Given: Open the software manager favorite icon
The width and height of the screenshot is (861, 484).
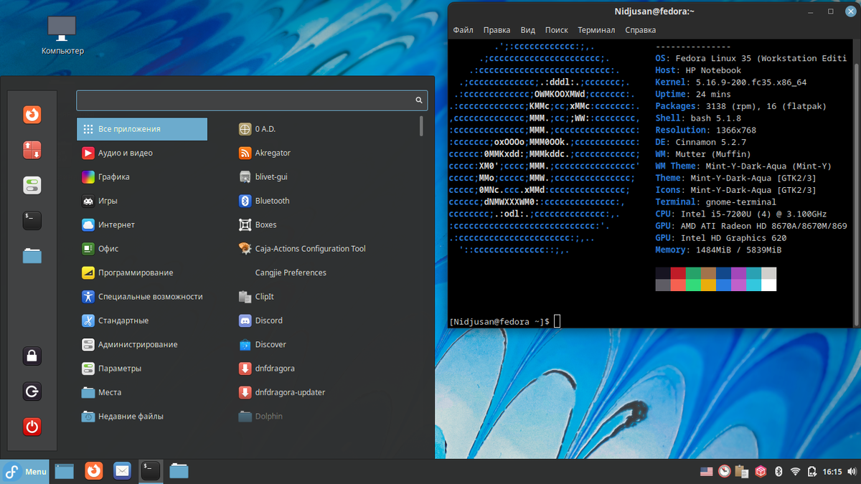Looking at the screenshot, I should click(x=32, y=150).
